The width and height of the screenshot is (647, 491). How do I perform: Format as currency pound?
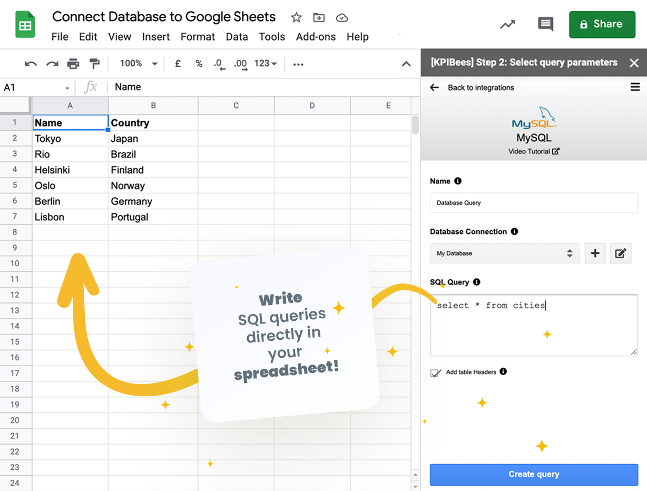[178, 64]
